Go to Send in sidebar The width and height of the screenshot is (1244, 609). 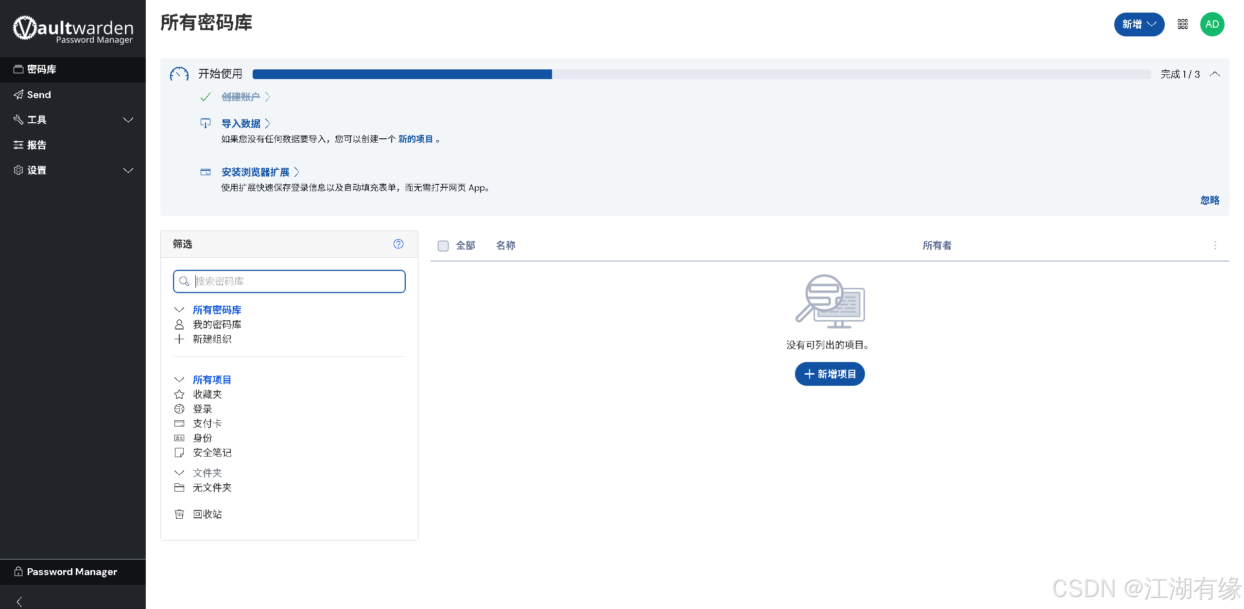[x=39, y=95]
